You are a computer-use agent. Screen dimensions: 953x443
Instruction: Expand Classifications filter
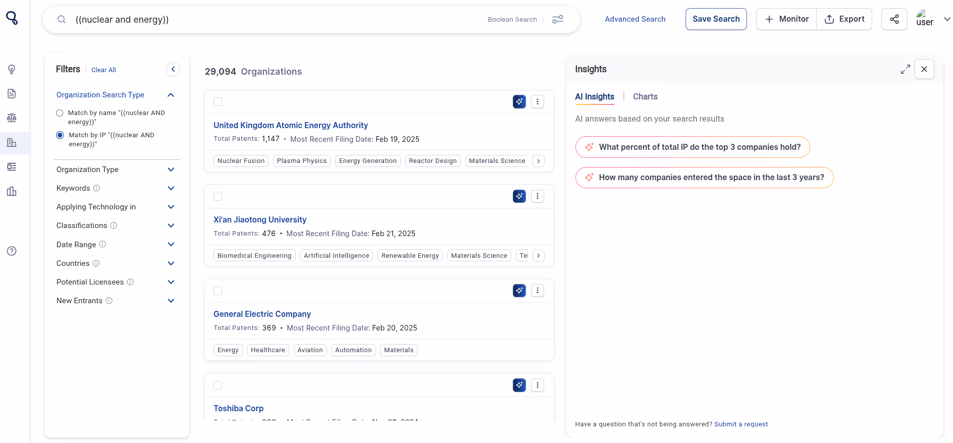171,226
